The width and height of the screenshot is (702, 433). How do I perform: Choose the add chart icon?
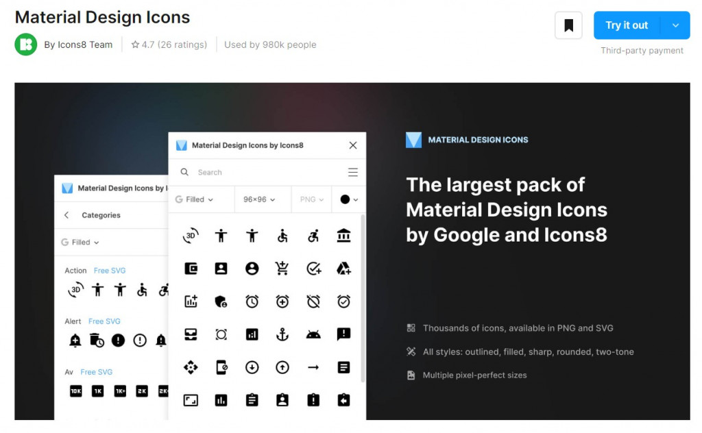pos(191,301)
